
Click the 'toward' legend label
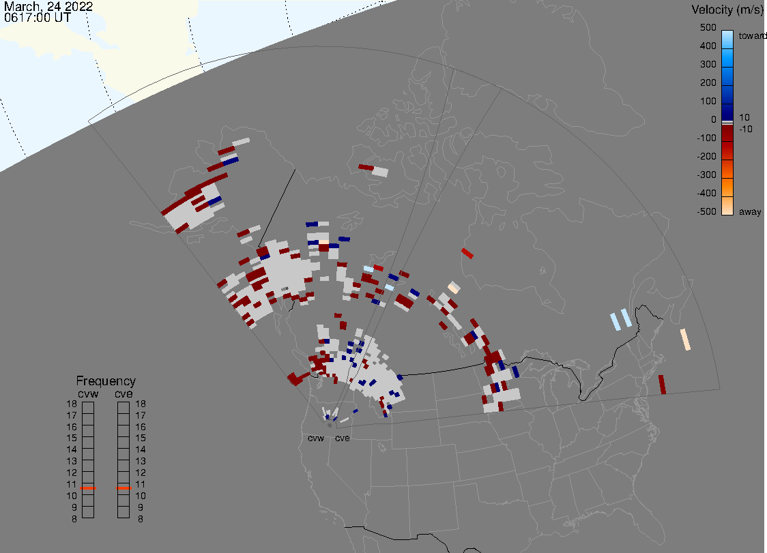click(x=753, y=35)
